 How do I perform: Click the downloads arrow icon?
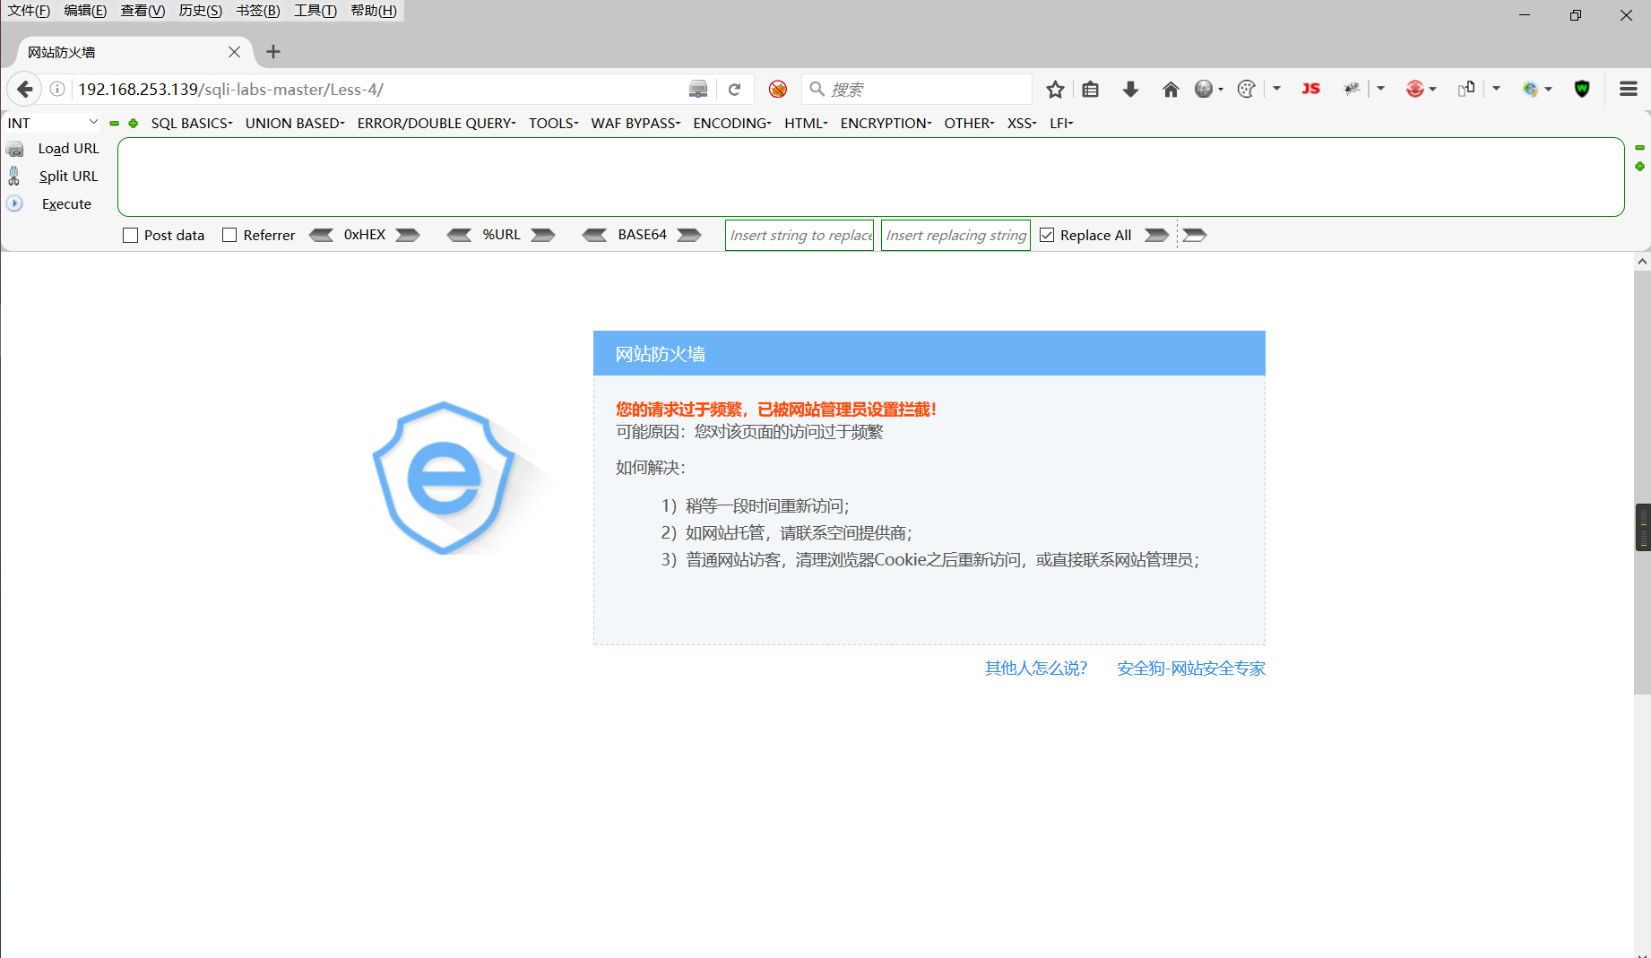click(1130, 89)
